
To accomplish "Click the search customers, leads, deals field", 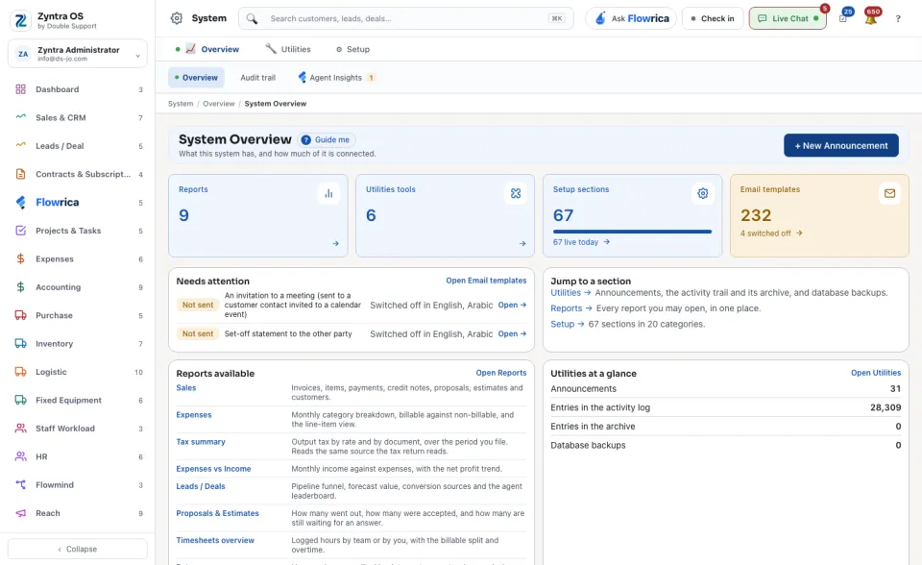I will pyautogui.click(x=405, y=18).
